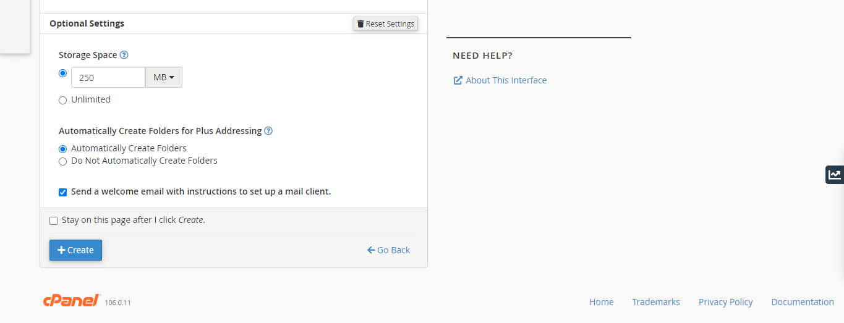This screenshot has width=844, height=323.
Task: Open the MB storage unit dropdown
Action: tap(164, 77)
